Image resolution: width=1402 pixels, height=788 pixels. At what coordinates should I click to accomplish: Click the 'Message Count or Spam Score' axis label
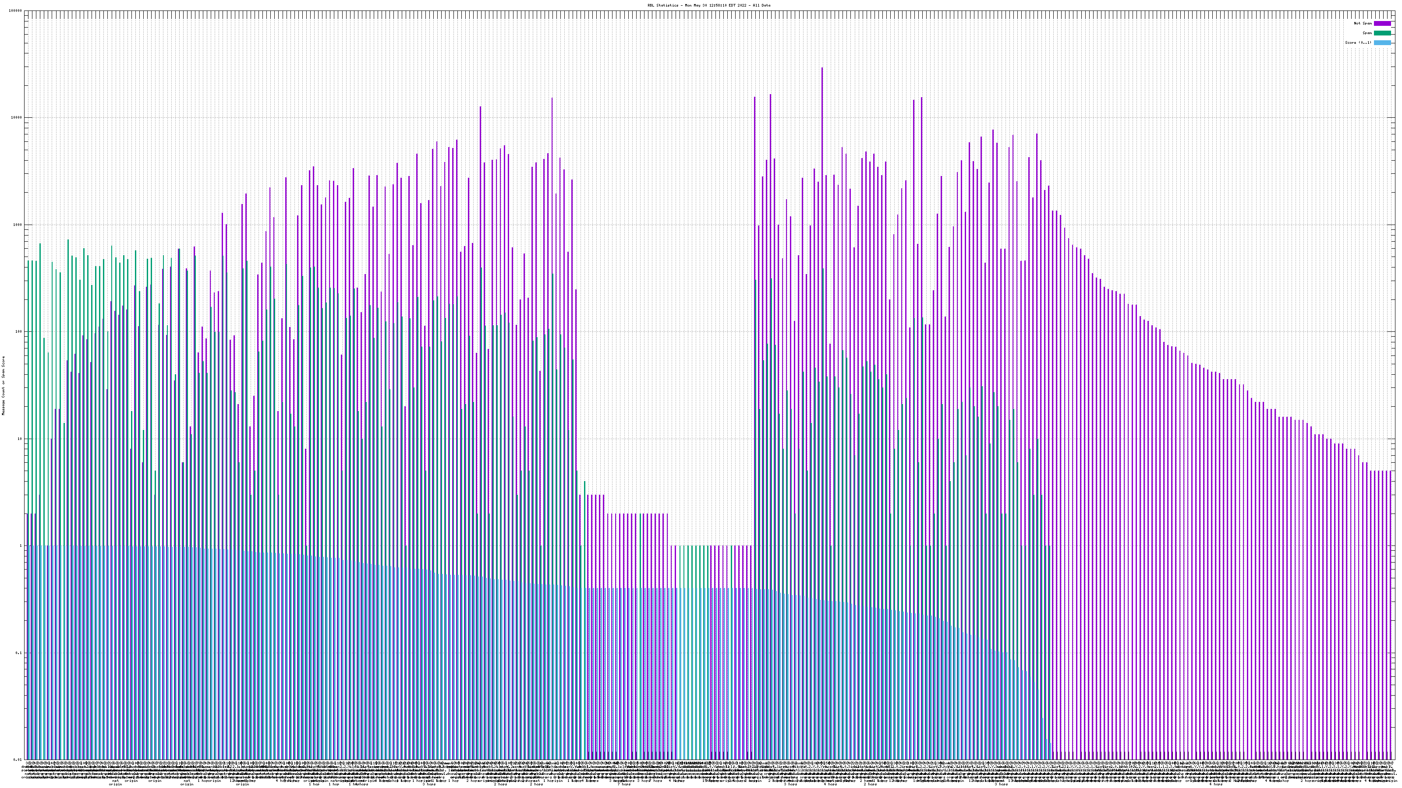click(x=3, y=386)
